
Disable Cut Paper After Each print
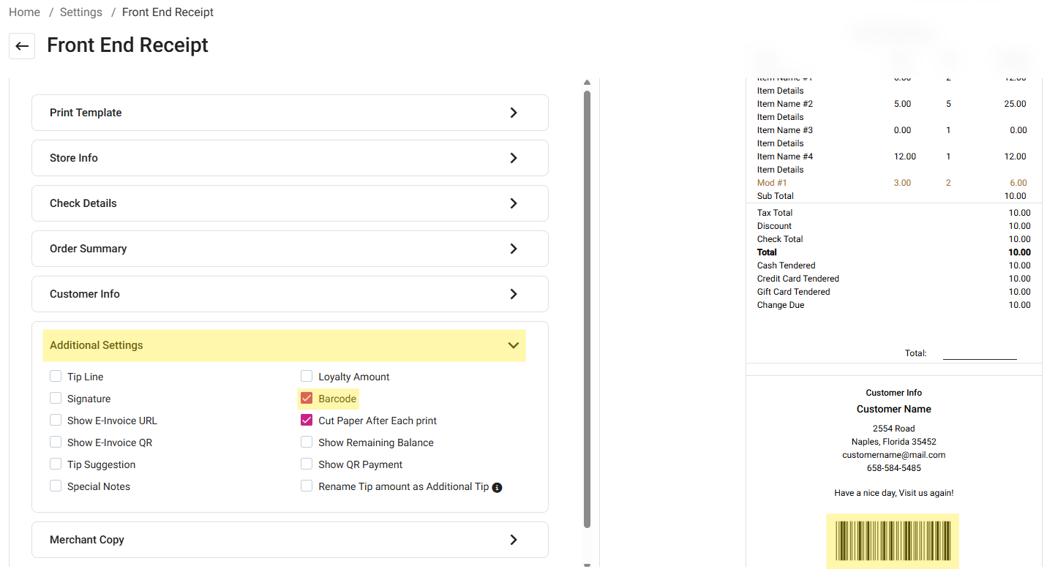tap(307, 421)
